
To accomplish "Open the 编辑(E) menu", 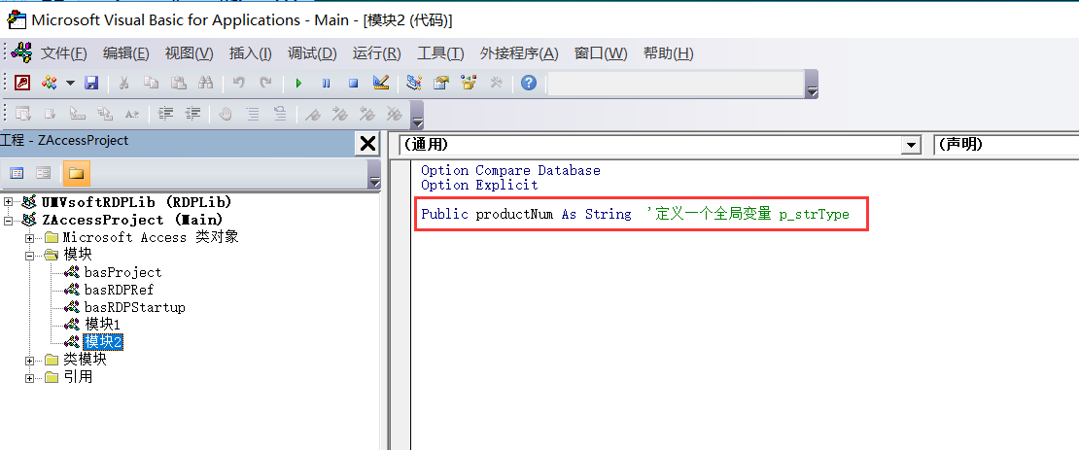I will click(x=126, y=53).
